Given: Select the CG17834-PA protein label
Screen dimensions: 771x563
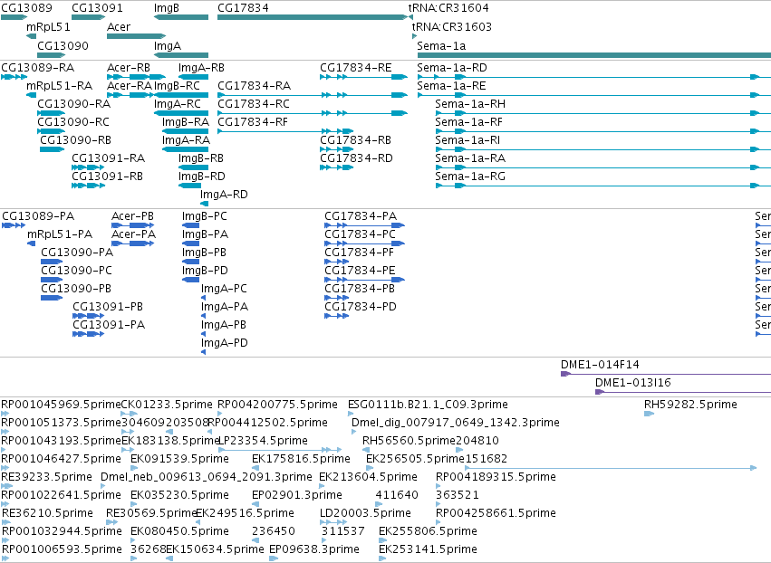Looking at the screenshot, I should point(361,216).
